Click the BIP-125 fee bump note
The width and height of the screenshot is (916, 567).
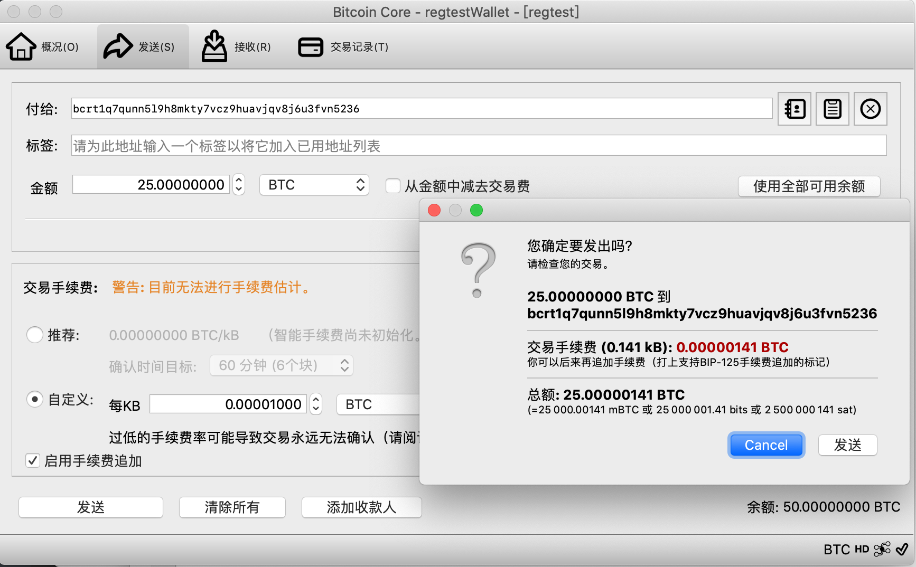click(x=679, y=362)
